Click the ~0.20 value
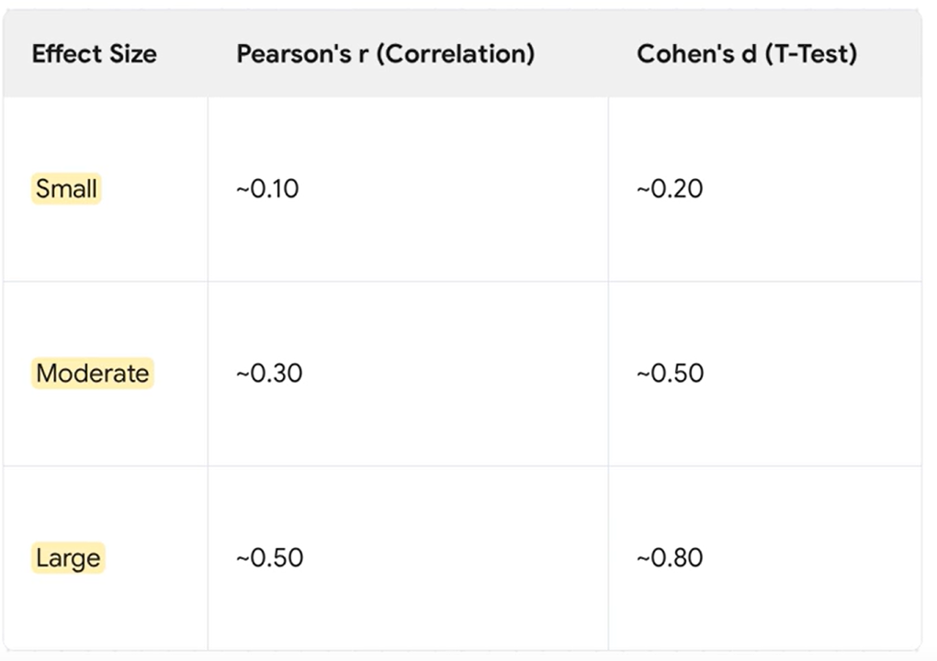 pos(670,189)
